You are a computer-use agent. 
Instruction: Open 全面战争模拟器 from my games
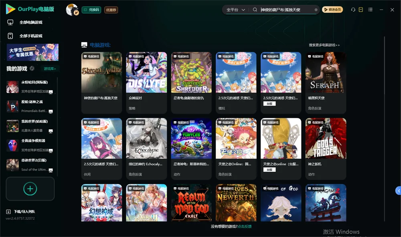coord(30,145)
